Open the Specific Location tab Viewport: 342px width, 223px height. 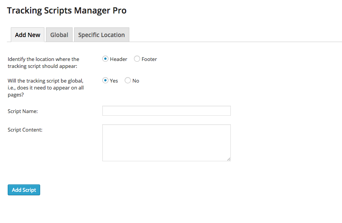[x=102, y=35]
